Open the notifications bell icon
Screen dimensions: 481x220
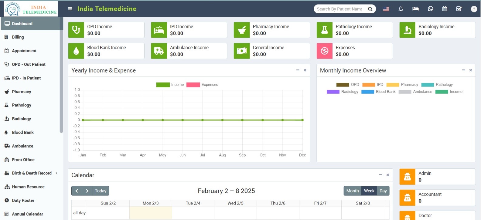401,9
